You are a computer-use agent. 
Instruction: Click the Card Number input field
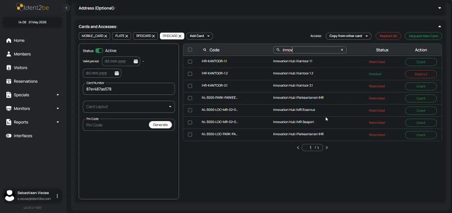coord(129,89)
